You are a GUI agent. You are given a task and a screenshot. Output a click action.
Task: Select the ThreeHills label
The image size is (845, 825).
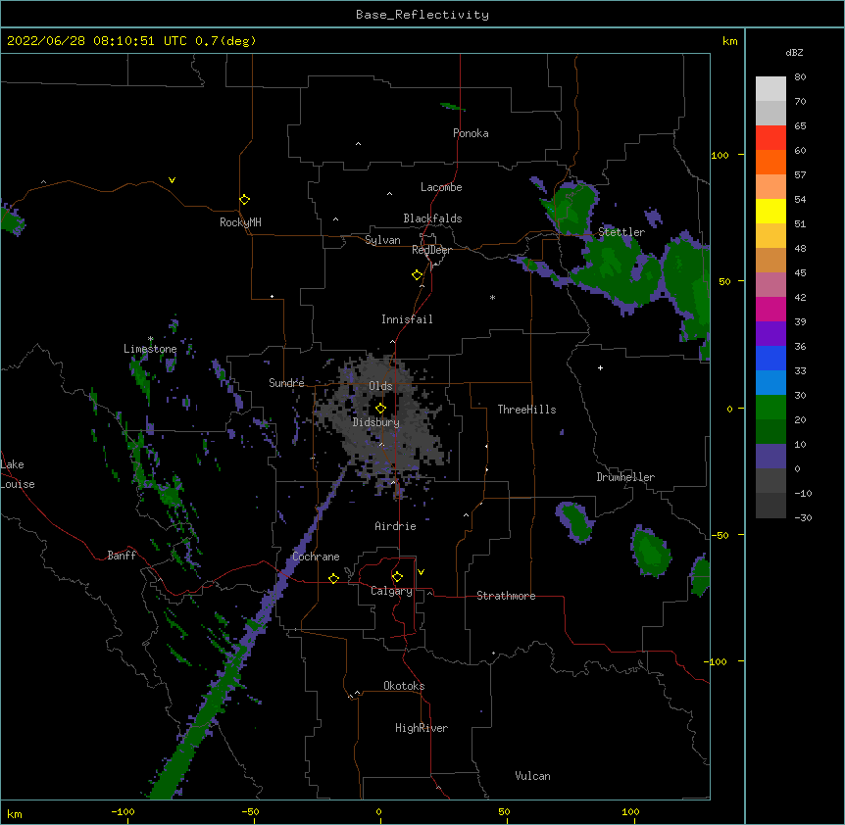click(526, 410)
